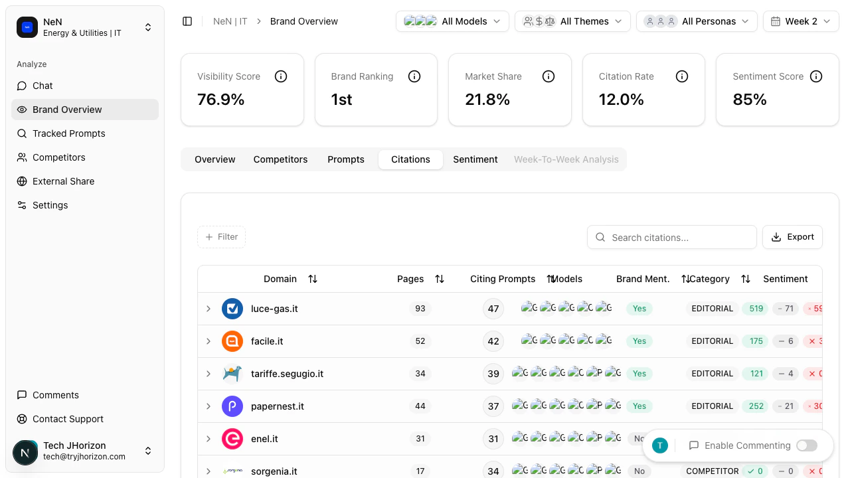Open External Share from the sidebar
The height and width of the screenshot is (478, 850).
click(x=63, y=181)
